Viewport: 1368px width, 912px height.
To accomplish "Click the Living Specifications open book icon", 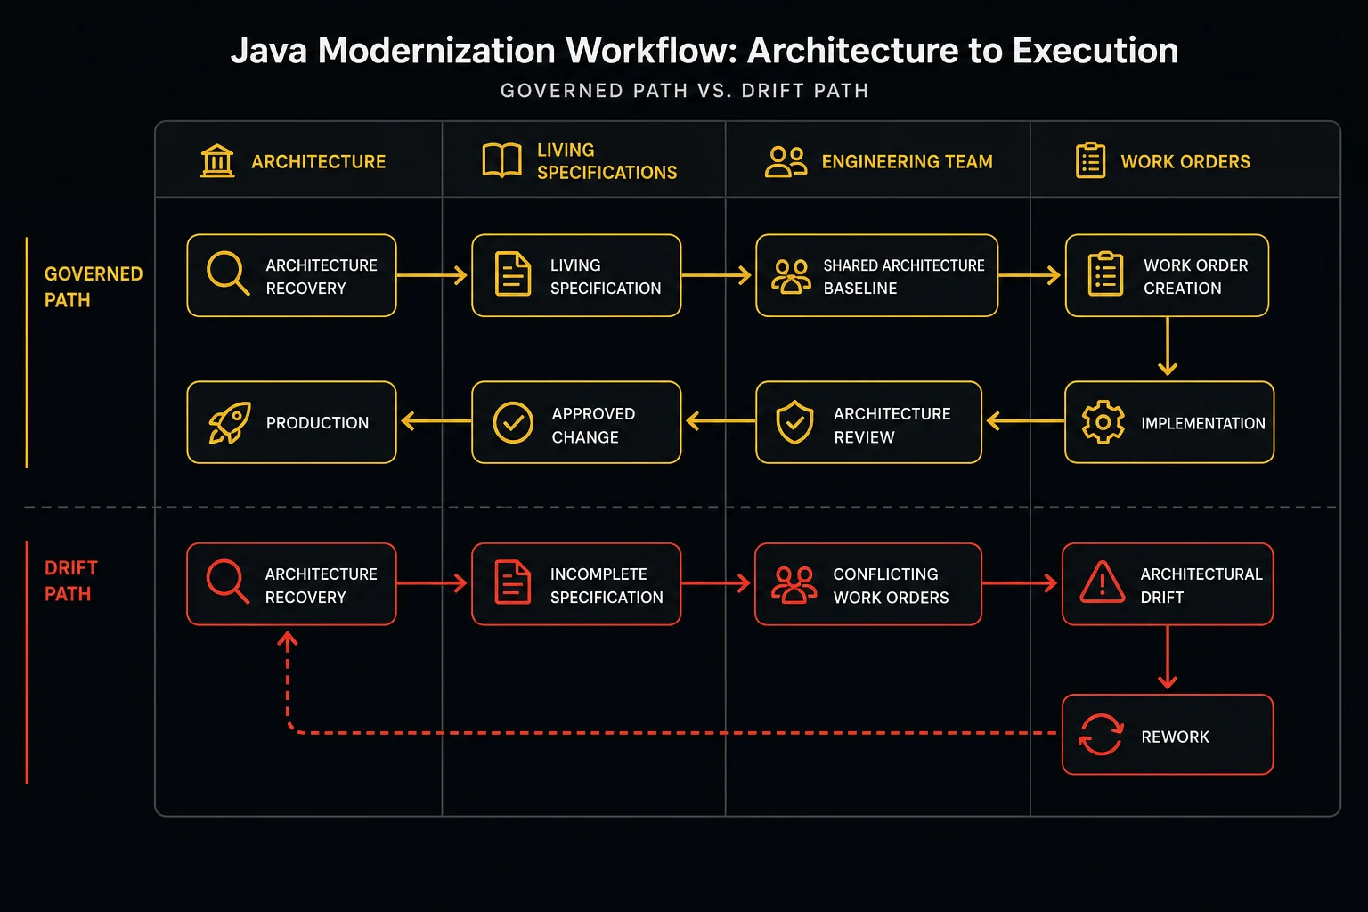I will (502, 160).
